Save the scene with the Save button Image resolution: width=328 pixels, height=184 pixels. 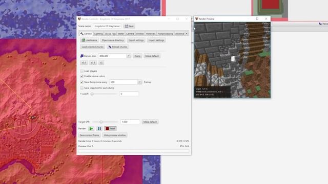[129, 26]
